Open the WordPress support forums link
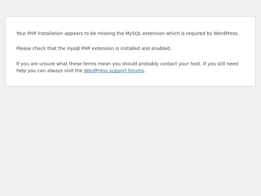This screenshot has height=196, width=261. [x=114, y=71]
